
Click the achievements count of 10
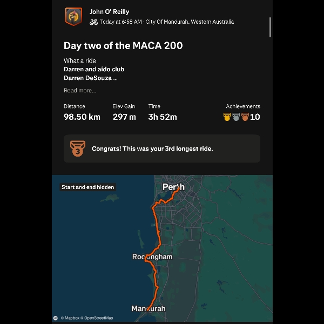(255, 117)
